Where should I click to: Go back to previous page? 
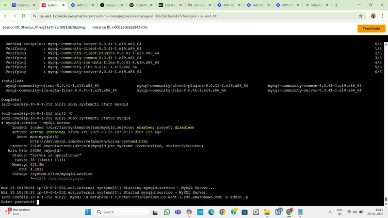tap(6, 16)
